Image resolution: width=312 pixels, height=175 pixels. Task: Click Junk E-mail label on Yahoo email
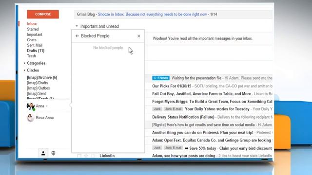[x=173, y=109]
